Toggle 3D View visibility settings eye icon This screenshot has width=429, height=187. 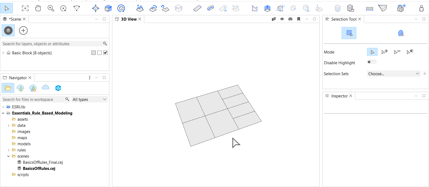point(282,19)
